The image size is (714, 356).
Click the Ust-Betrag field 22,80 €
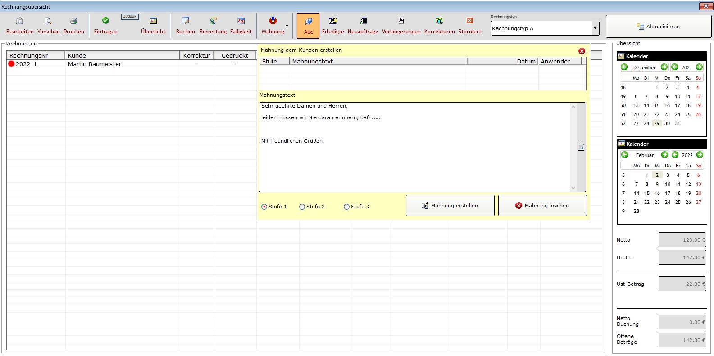[x=682, y=284]
